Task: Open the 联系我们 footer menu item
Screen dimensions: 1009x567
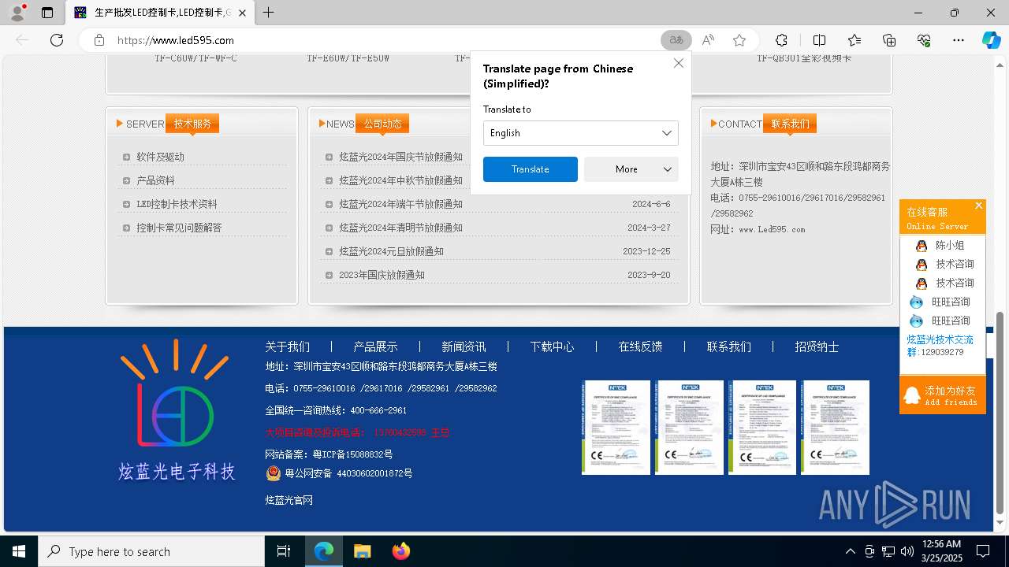Action: [728, 346]
